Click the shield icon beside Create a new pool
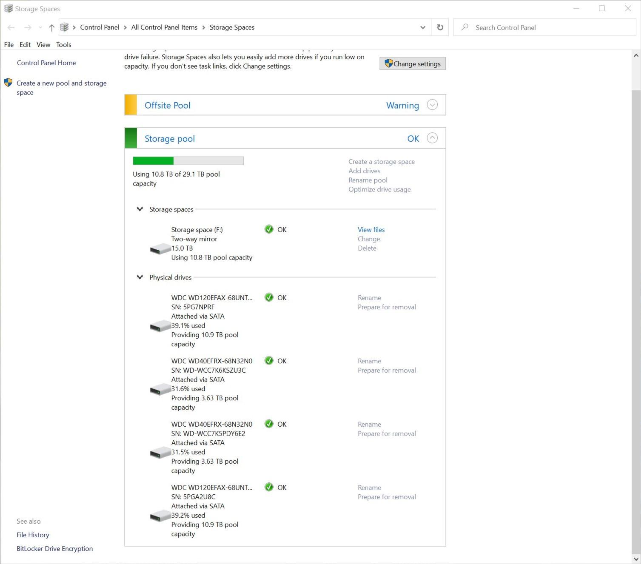The image size is (641, 564). tap(8, 83)
